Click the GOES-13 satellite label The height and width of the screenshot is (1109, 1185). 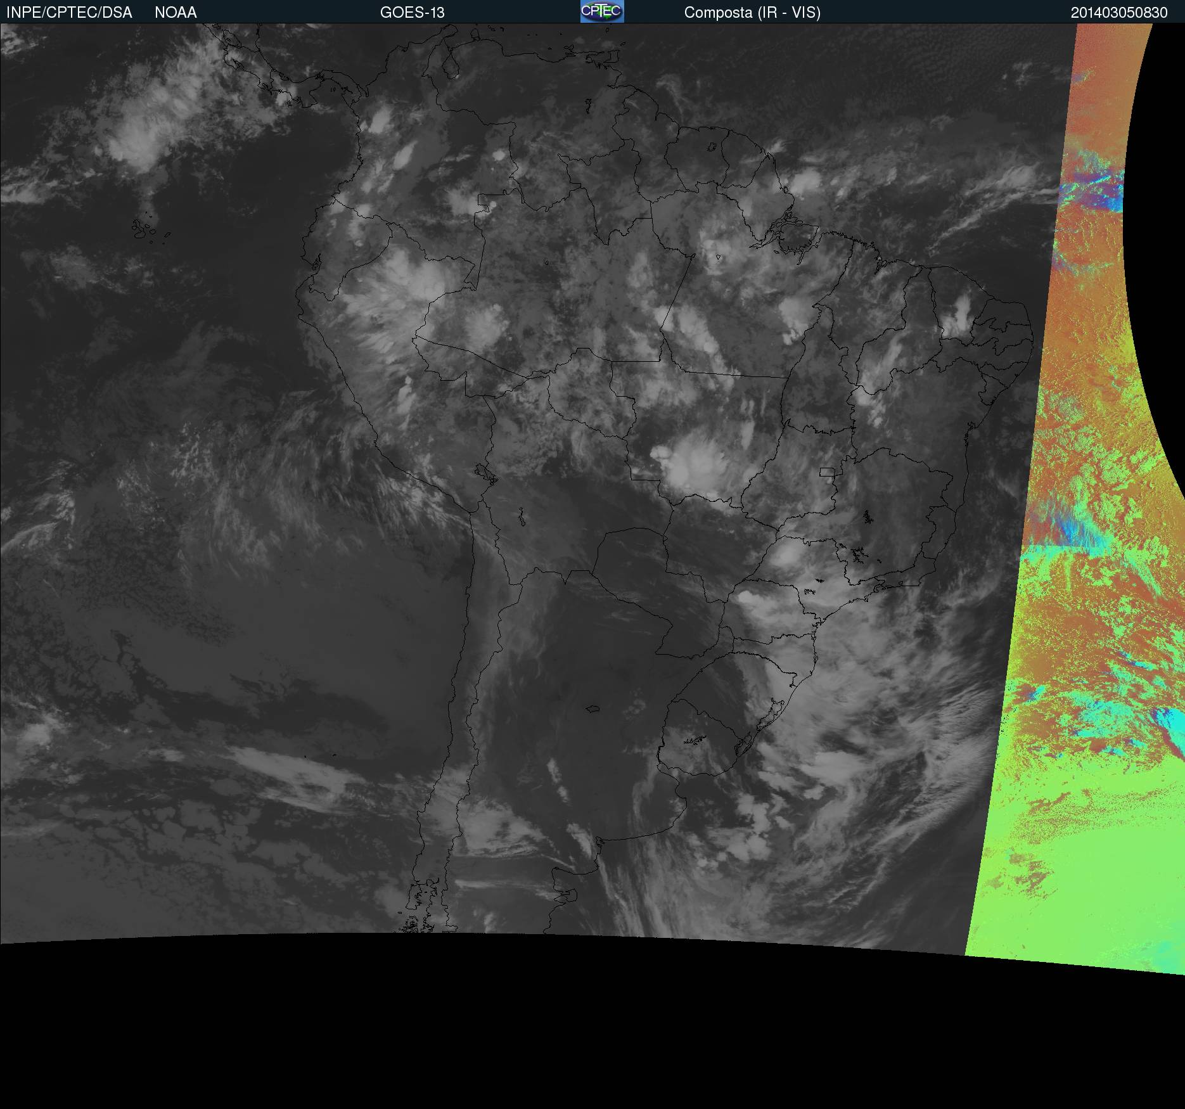click(413, 13)
